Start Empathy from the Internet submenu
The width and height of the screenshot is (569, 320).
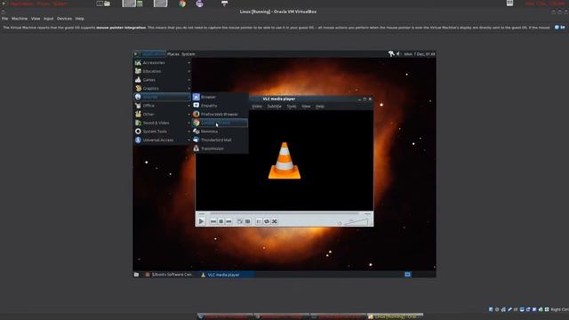220,105
